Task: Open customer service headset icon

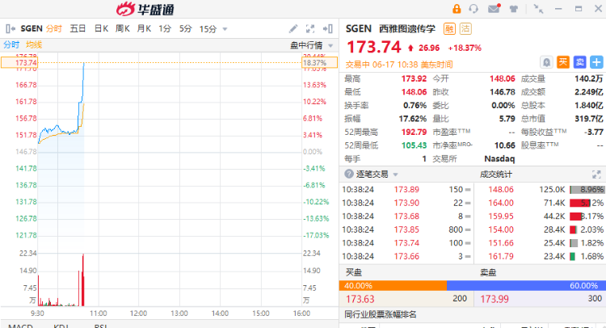Action: tap(473, 9)
